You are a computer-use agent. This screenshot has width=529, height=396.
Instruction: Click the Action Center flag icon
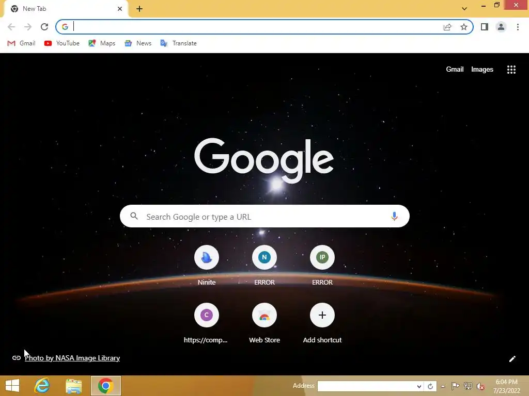click(x=455, y=386)
